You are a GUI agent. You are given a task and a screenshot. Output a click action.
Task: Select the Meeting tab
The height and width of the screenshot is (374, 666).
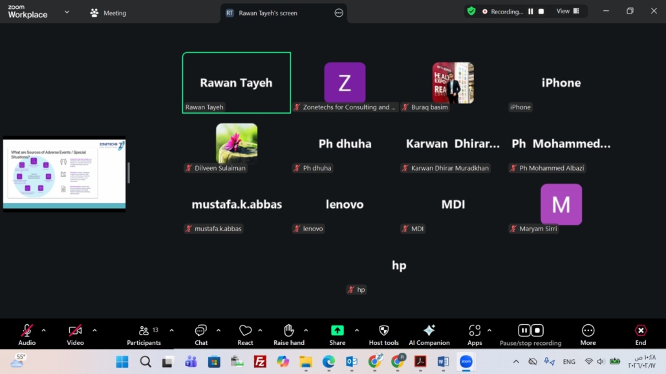[x=109, y=13]
